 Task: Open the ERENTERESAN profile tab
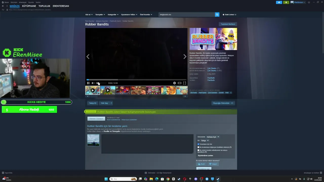[61, 6]
